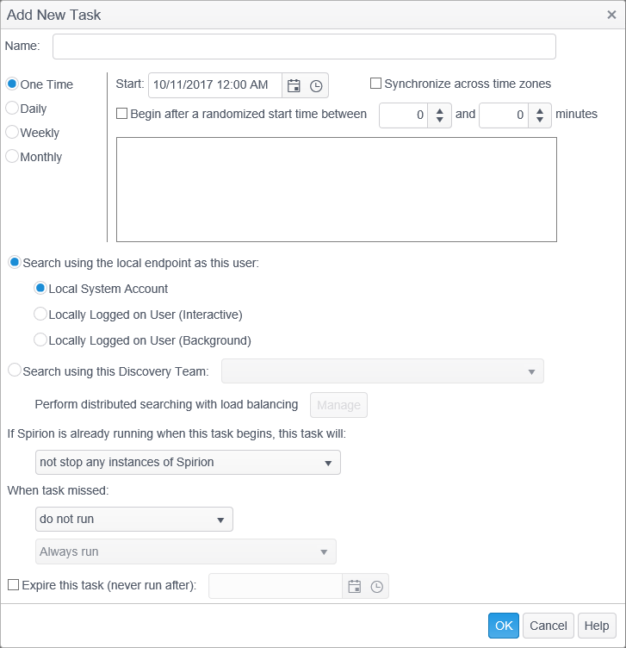Select Search using this Discovery Team
Viewport: 626px width, 648px height.
click(14, 371)
